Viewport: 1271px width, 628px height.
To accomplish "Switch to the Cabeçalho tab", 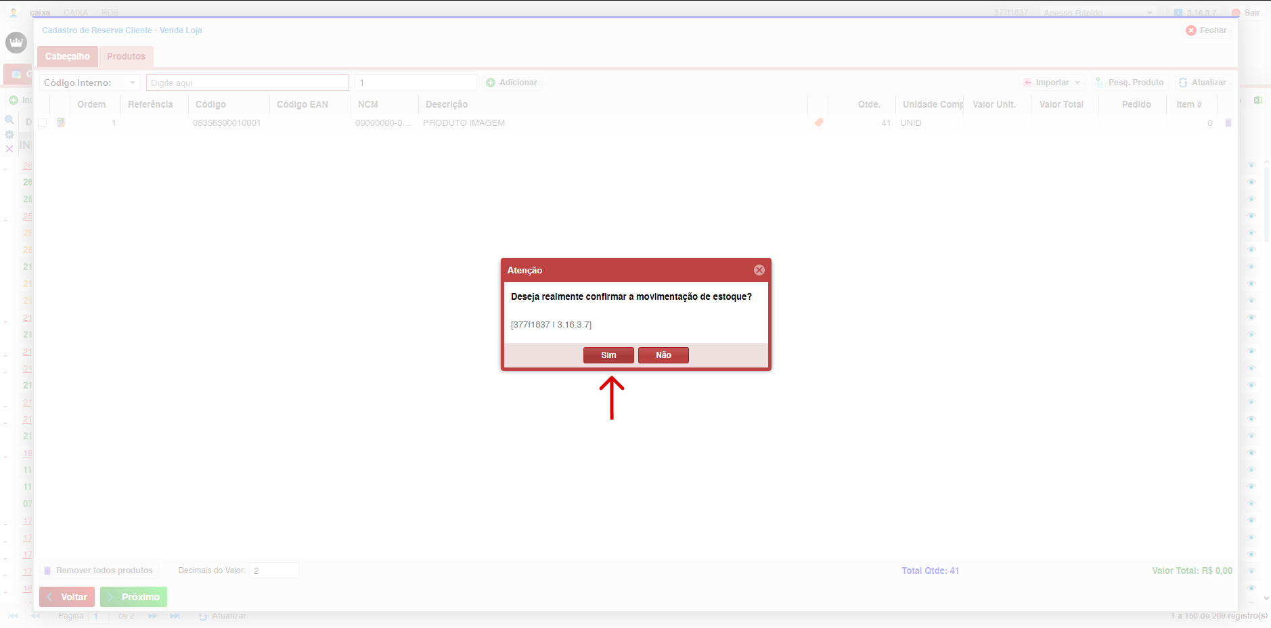I will tap(67, 56).
